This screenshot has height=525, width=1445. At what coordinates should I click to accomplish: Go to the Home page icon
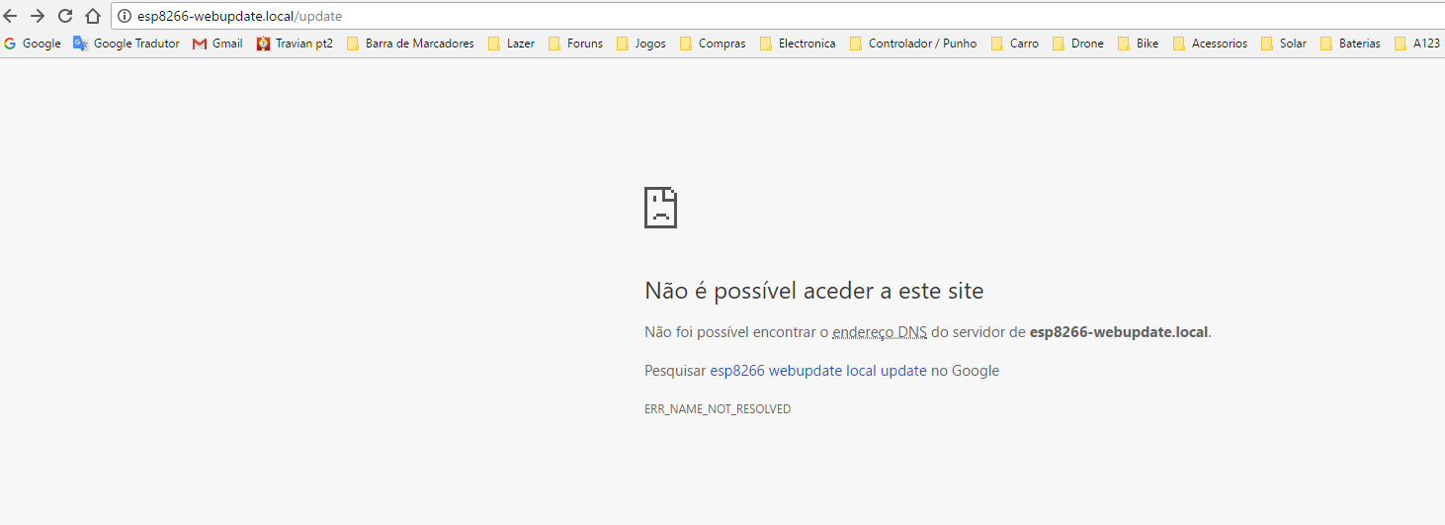pos(93,16)
